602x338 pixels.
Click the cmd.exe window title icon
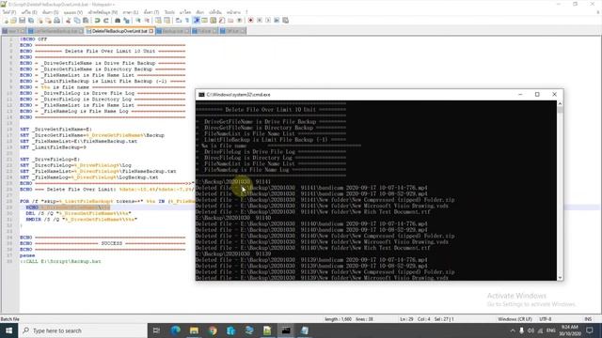pos(201,94)
